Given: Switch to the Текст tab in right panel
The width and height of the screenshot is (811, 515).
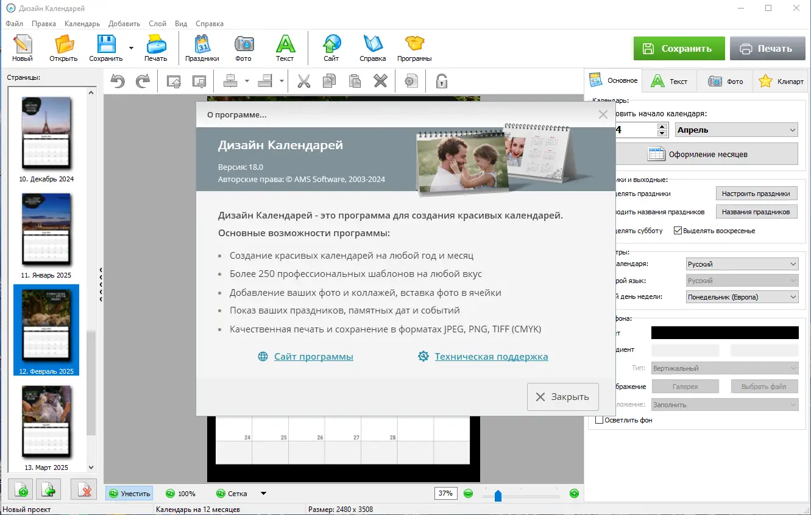Looking at the screenshot, I should point(670,81).
